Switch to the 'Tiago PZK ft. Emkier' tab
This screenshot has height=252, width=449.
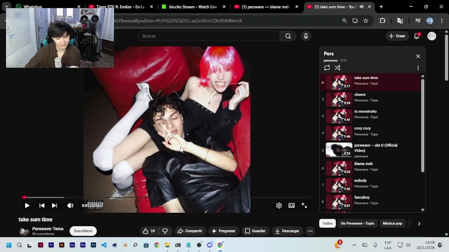[x=121, y=7]
